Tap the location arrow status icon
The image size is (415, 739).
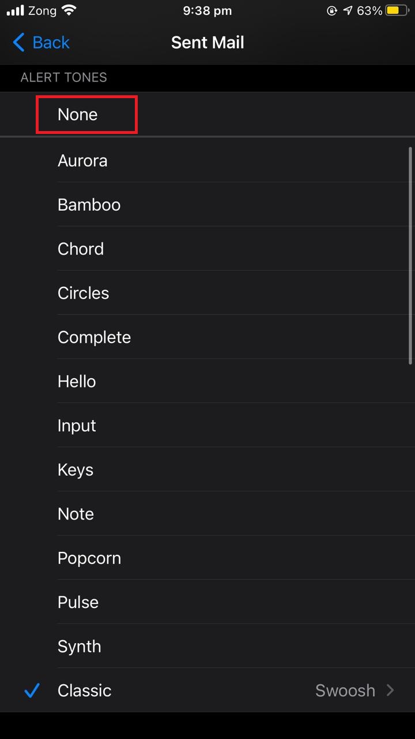348,10
